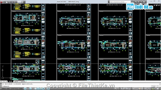Click the keyword search input field
Image resolution: width=161 pixels, height=90 pixels.
click(120, 2)
